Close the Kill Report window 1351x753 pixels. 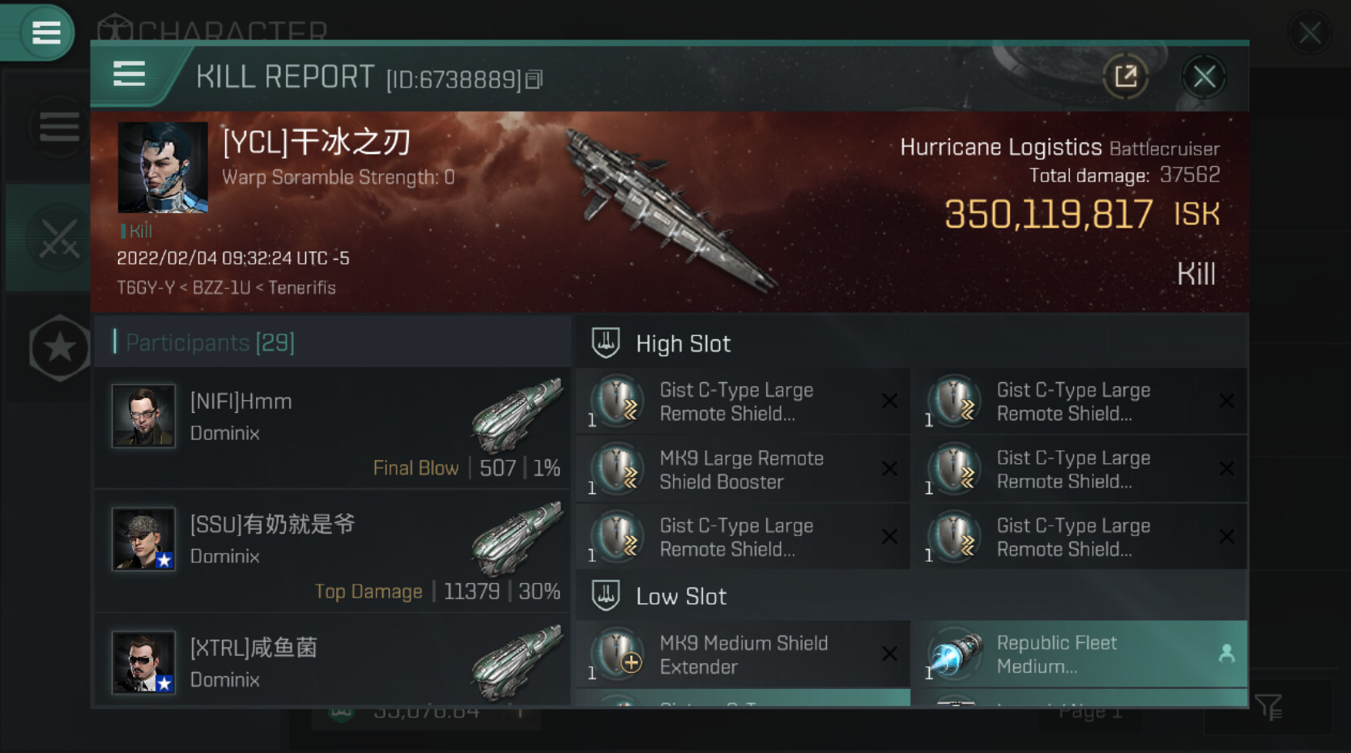(x=1204, y=77)
